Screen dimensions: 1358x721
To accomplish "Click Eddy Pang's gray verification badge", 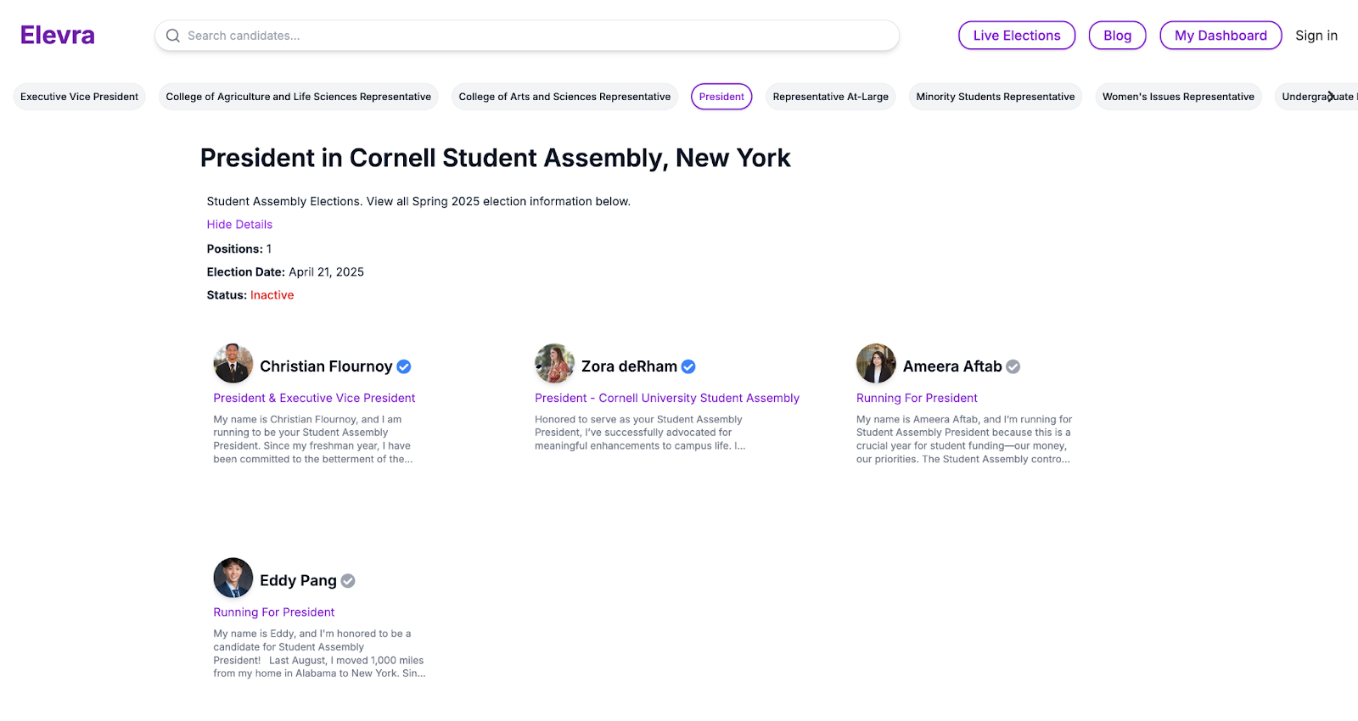I will coord(348,581).
